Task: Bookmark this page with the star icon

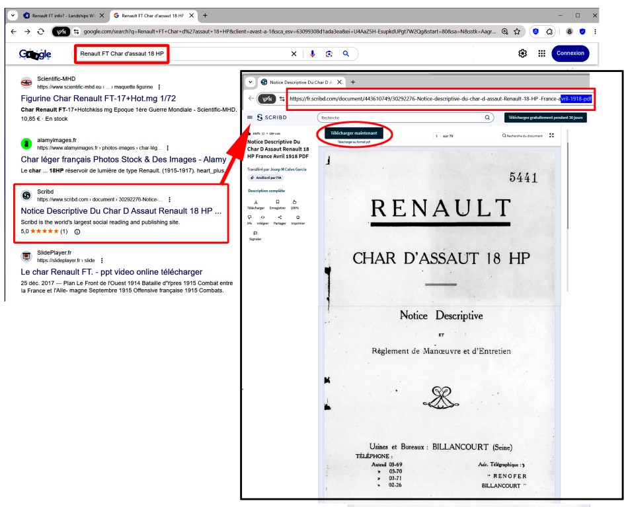Action: pos(517,31)
